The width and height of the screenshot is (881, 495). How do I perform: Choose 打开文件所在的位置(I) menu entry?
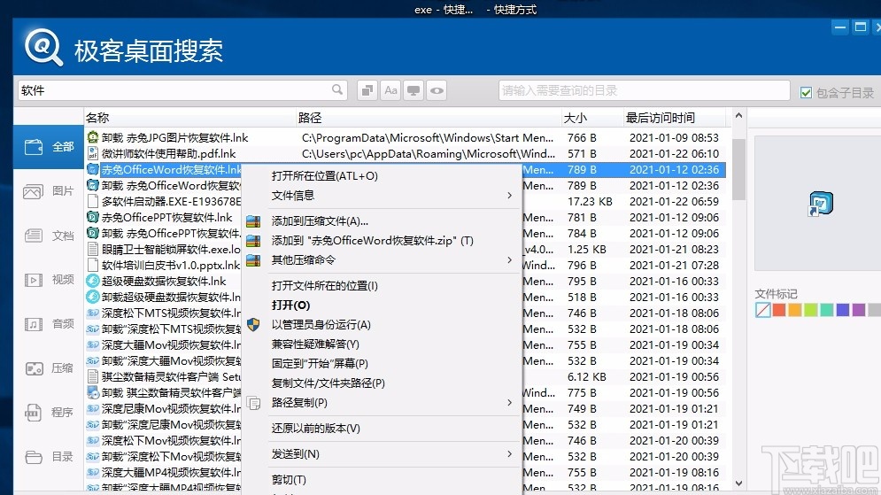382,285
